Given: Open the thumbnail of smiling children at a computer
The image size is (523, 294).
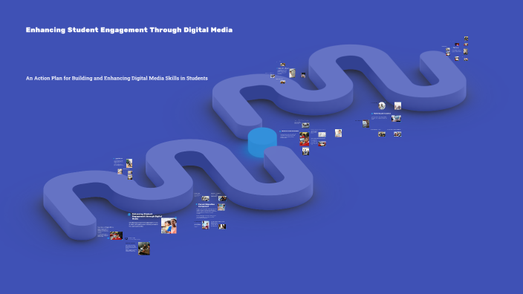Looking at the screenshot, I should tap(169, 226).
